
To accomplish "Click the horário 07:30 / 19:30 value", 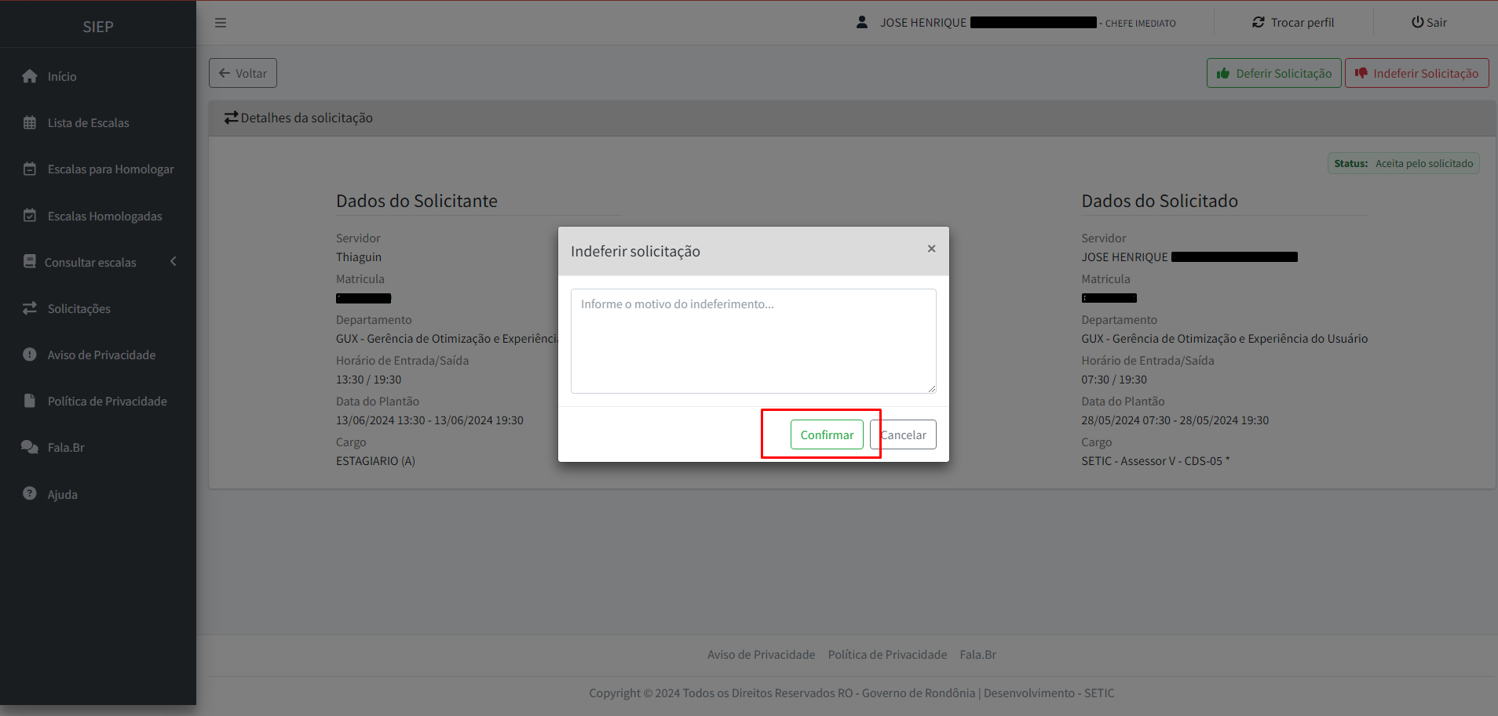I will [1114, 379].
